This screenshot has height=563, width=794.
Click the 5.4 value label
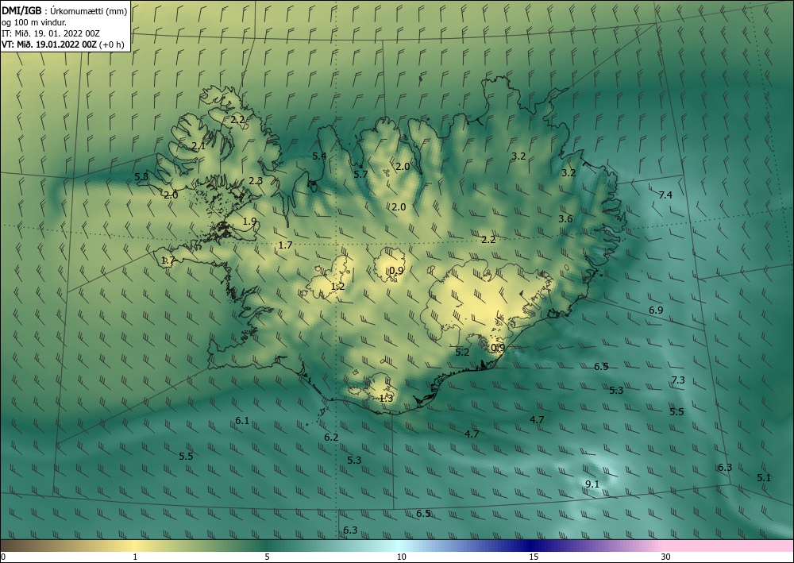pyautogui.click(x=319, y=156)
